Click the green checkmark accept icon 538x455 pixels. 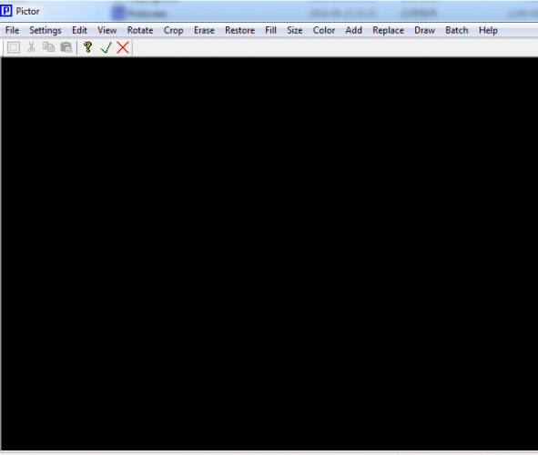pos(107,47)
